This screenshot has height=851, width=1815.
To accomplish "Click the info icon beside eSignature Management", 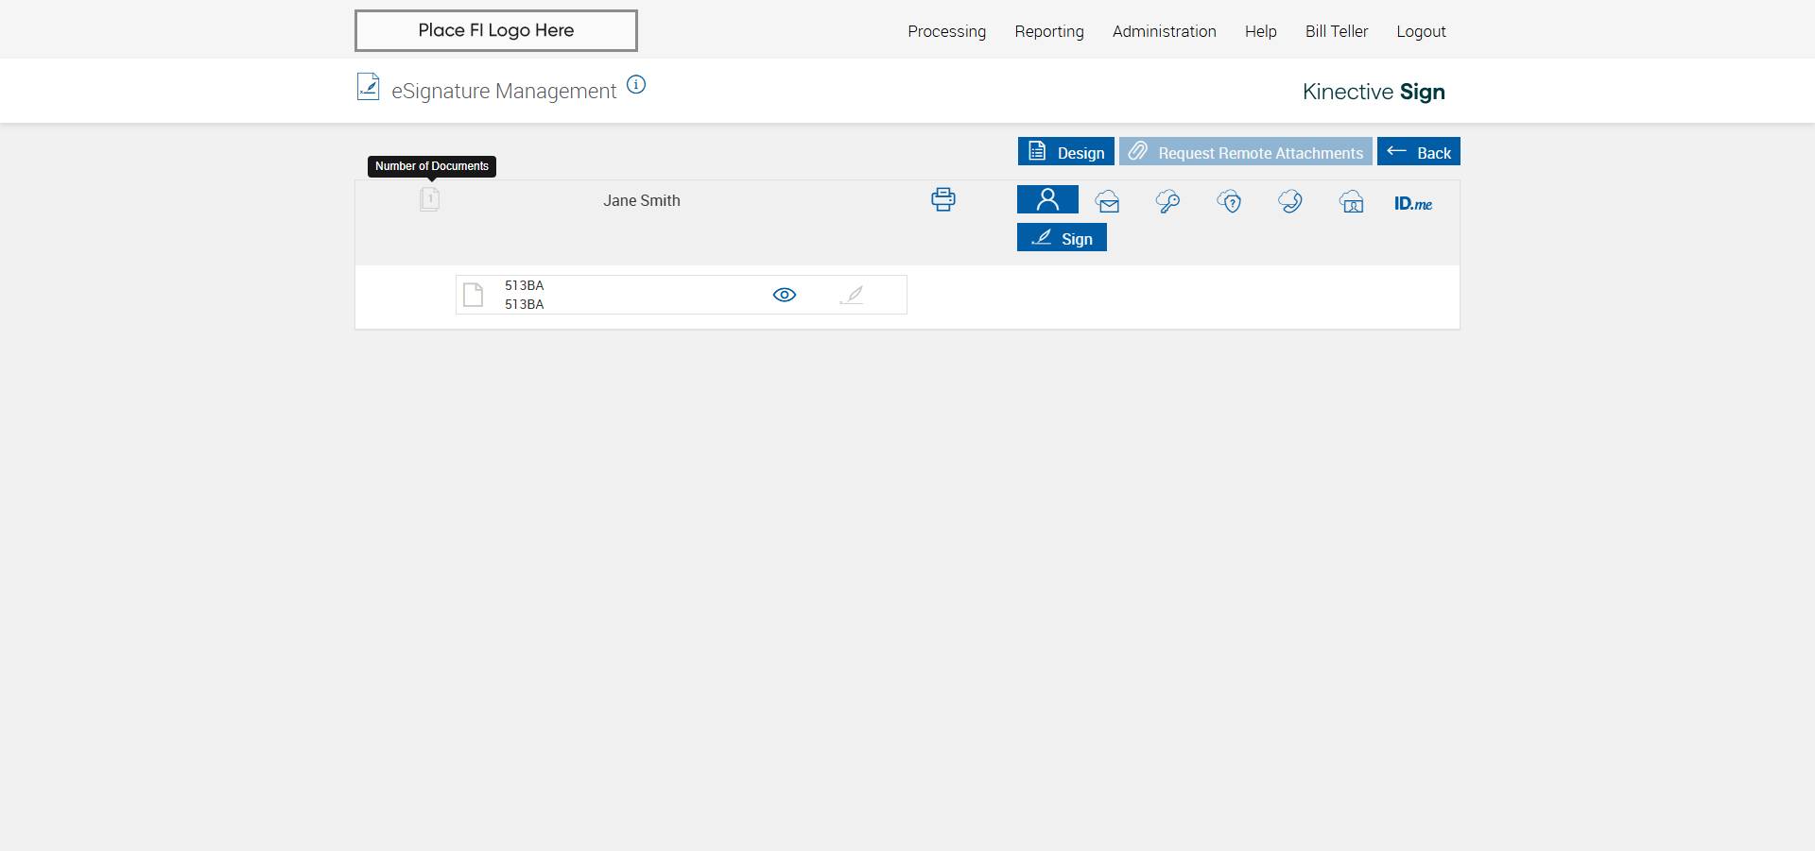I will click(x=636, y=85).
